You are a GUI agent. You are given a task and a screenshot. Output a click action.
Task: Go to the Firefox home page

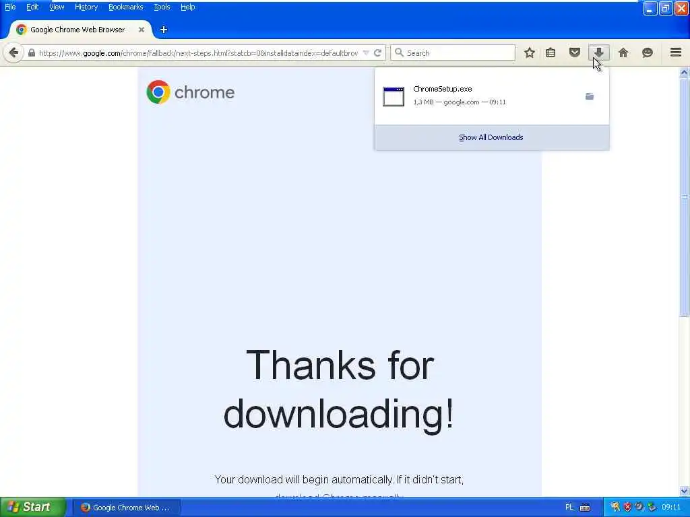pos(623,53)
